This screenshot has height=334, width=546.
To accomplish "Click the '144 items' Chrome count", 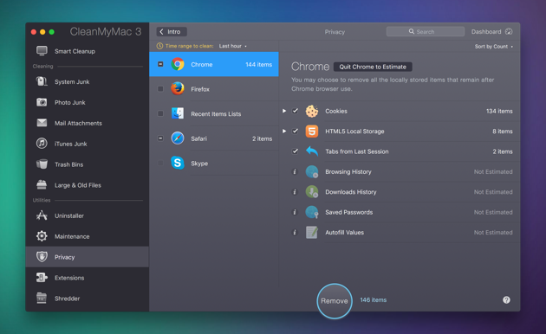I will 259,64.
